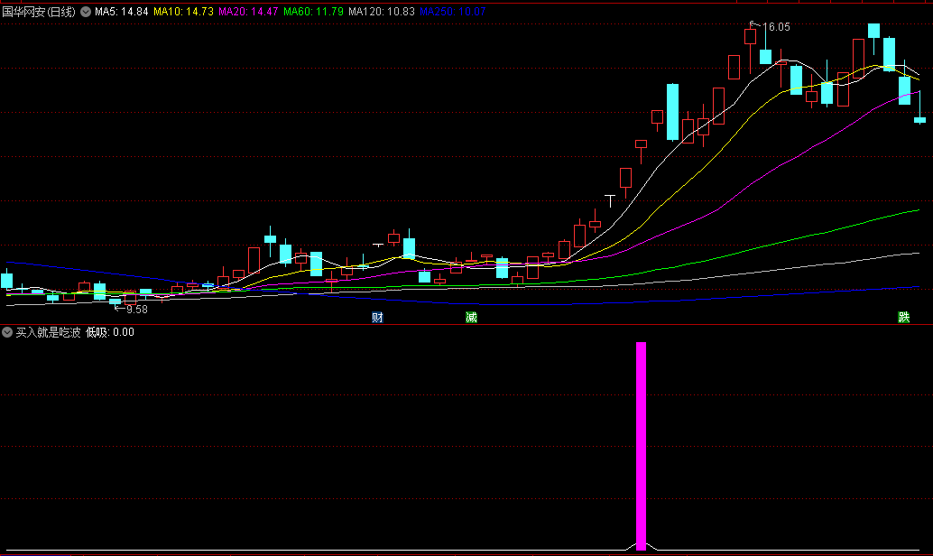Screen dimensions: 933x556
Task: Select the magenta MA20: 14.47 label
Action: (x=248, y=12)
